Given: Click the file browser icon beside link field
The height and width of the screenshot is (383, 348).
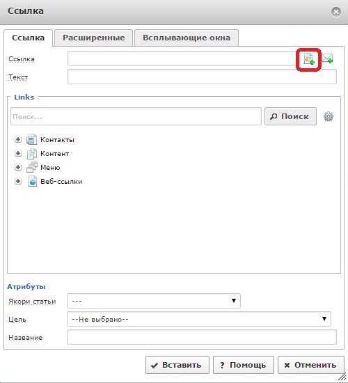Looking at the screenshot, I should click(309, 59).
